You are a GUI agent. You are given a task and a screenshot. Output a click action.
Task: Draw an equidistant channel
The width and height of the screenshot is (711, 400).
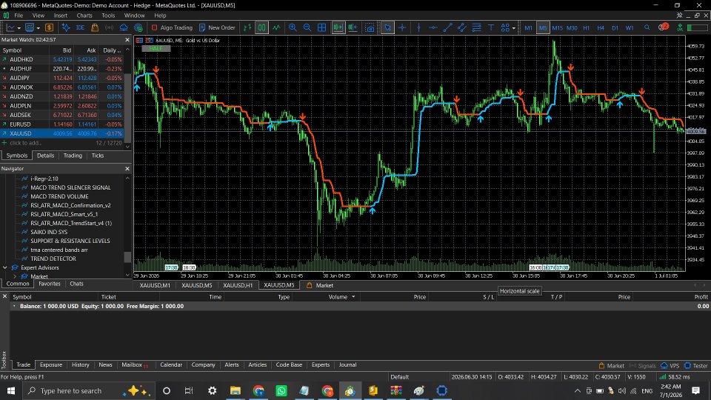click(x=461, y=27)
